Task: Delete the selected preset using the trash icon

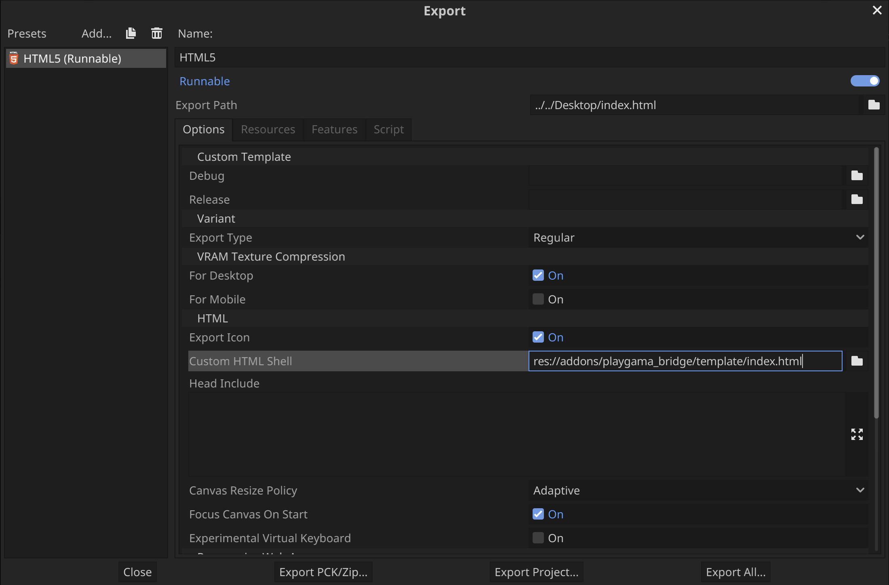Action: tap(157, 33)
